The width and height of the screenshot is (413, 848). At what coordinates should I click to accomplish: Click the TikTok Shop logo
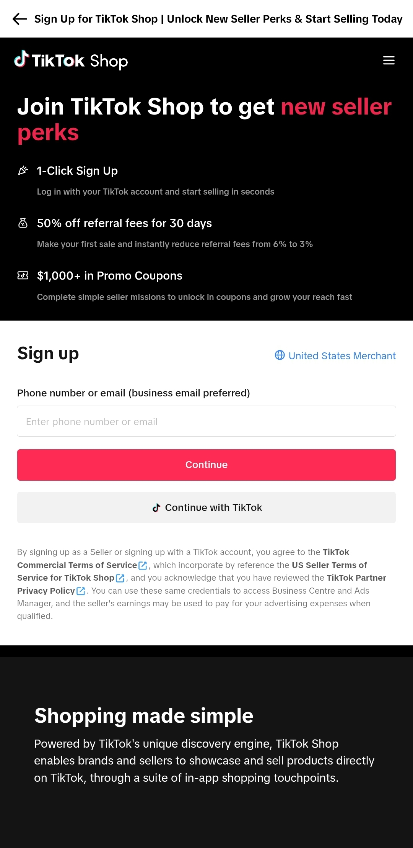[71, 60]
